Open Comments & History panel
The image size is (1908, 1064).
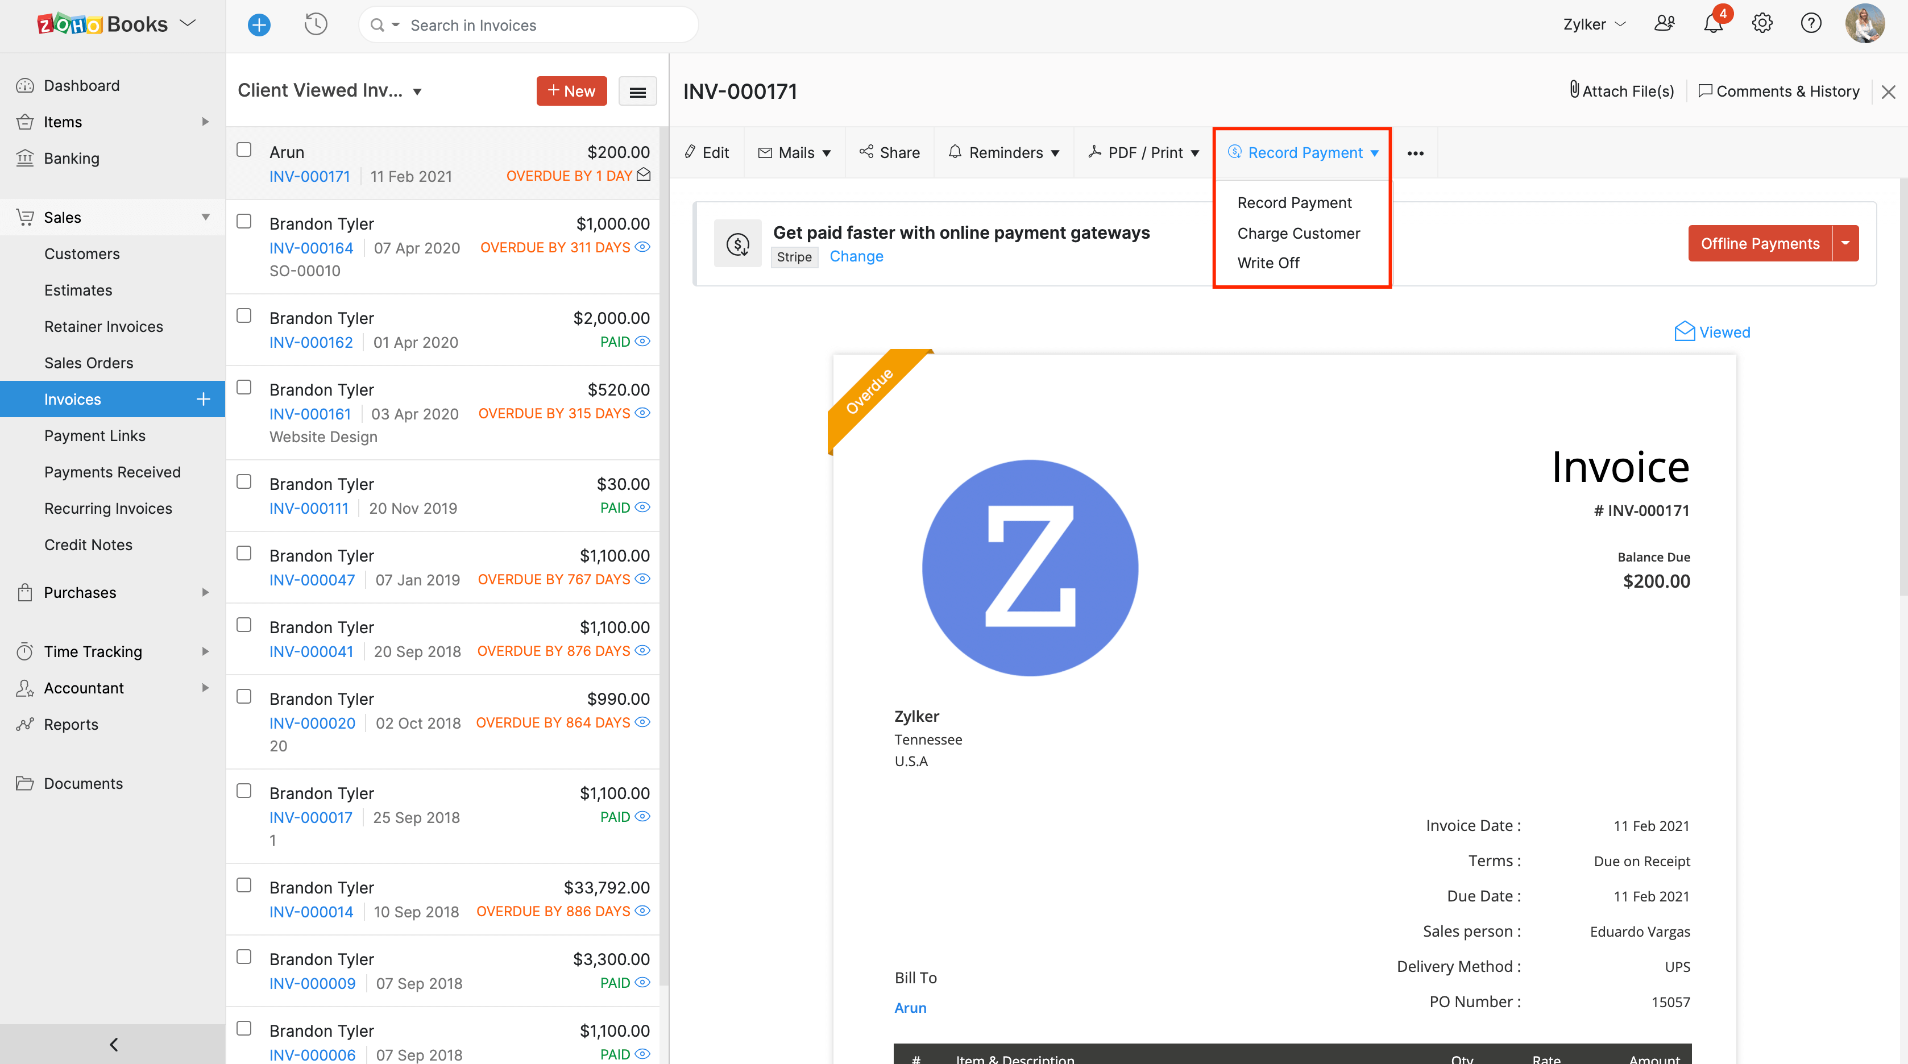[x=1778, y=90]
